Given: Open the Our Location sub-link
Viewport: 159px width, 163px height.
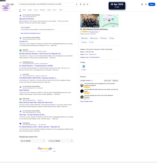Looking at the screenshot, I should [x=25, y=27].
